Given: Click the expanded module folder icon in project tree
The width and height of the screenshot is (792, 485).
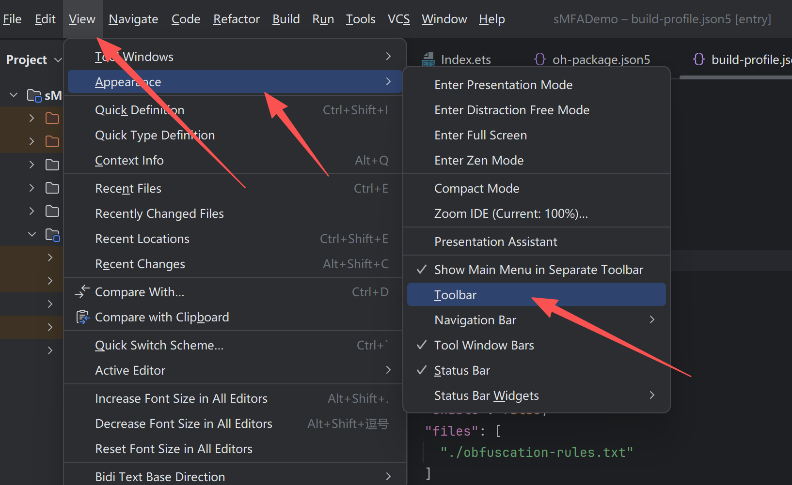Looking at the screenshot, I should point(52,235).
